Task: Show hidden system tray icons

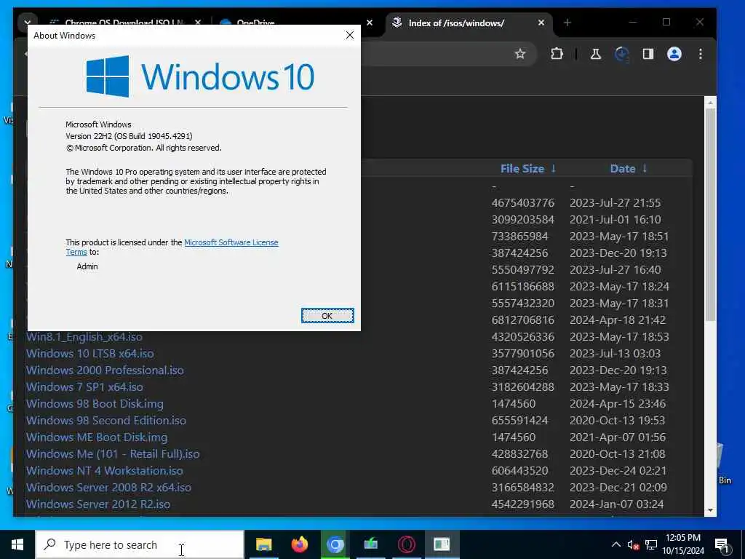Action: point(615,544)
